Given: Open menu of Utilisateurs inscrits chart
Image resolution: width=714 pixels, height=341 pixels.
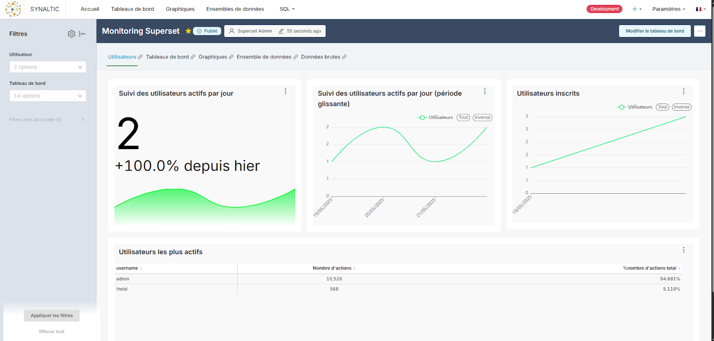Looking at the screenshot, I should pos(684,91).
